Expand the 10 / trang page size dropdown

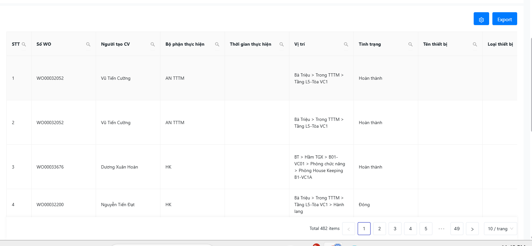tap(500, 229)
